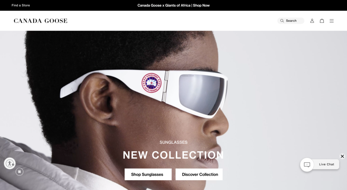This screenshot has height=190, width=347.
Task: Open the account profile icon
Action: coord(312,21)
